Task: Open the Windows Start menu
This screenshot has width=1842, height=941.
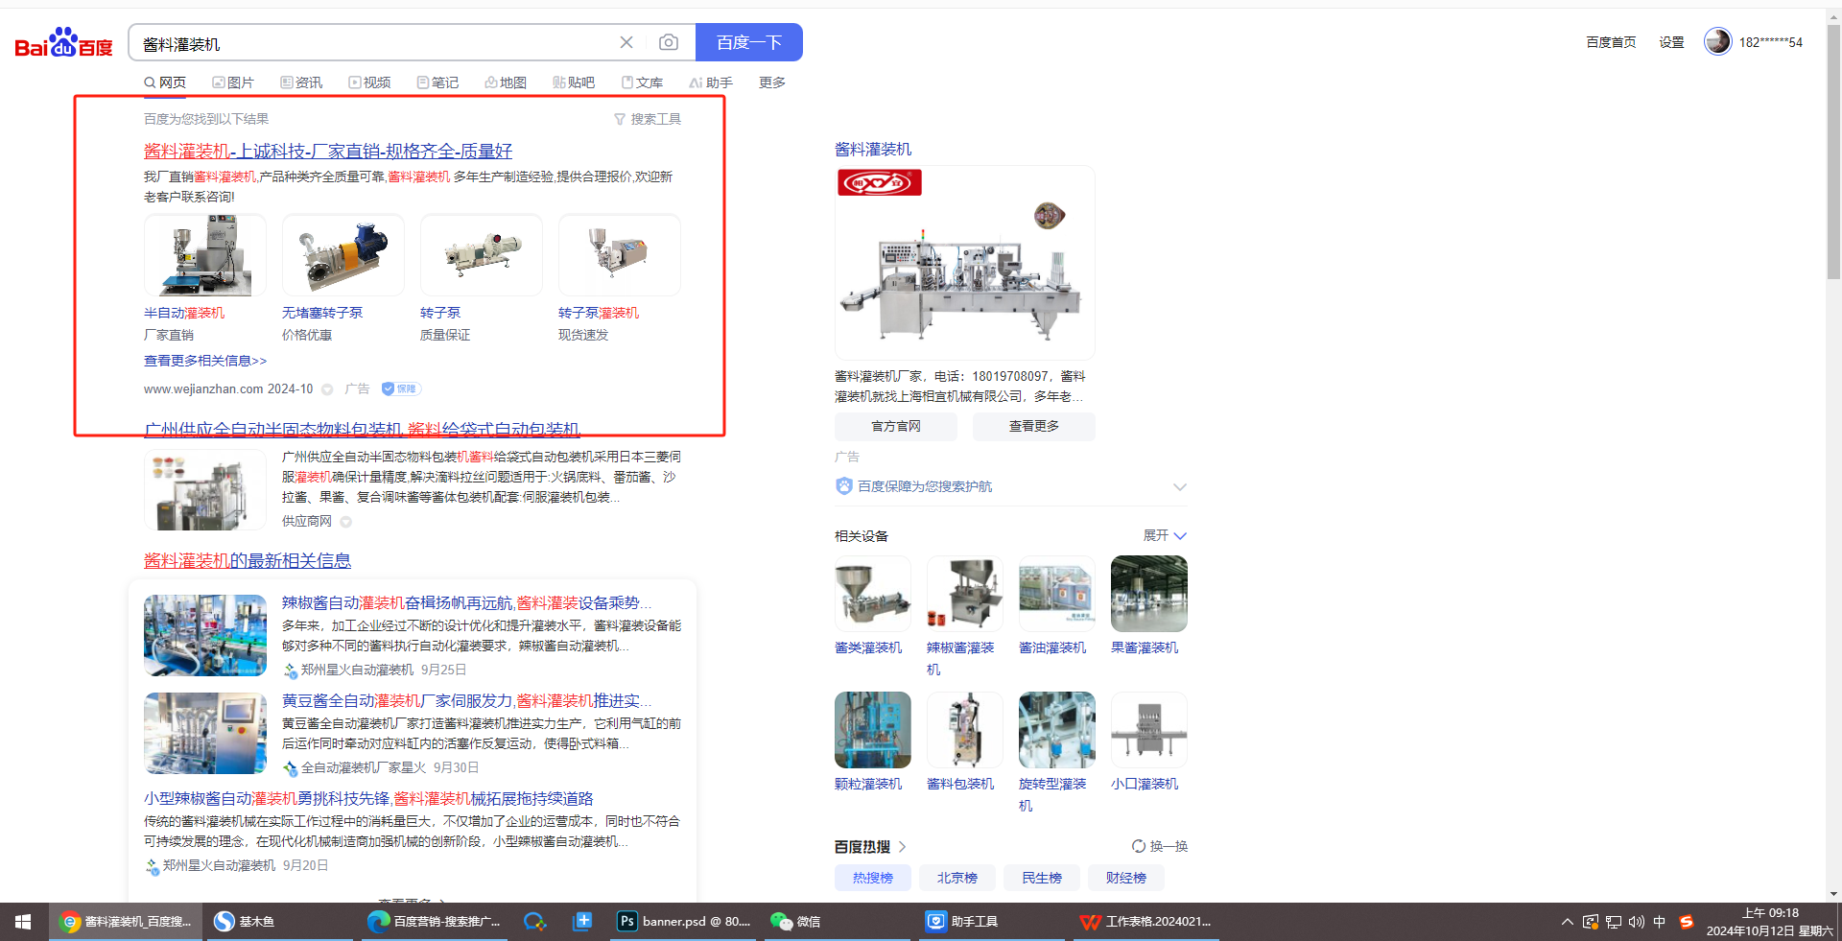Action: point(23,922)
